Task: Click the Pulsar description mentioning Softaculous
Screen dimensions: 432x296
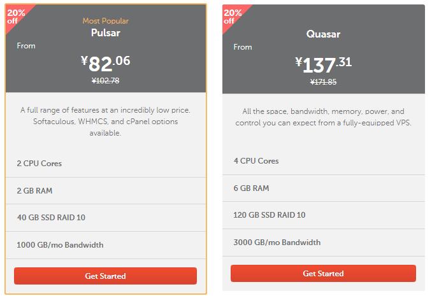Action: [106, 122]
